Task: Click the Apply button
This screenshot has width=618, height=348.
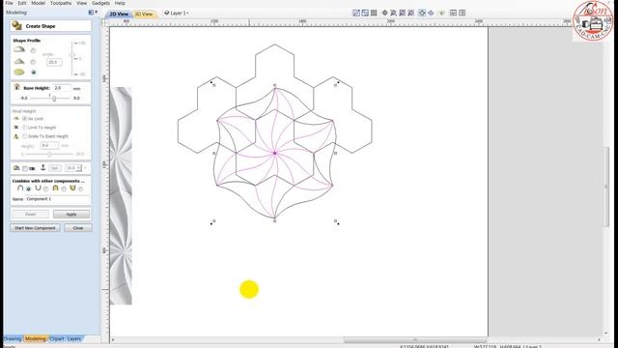Action: click(71, 215)
